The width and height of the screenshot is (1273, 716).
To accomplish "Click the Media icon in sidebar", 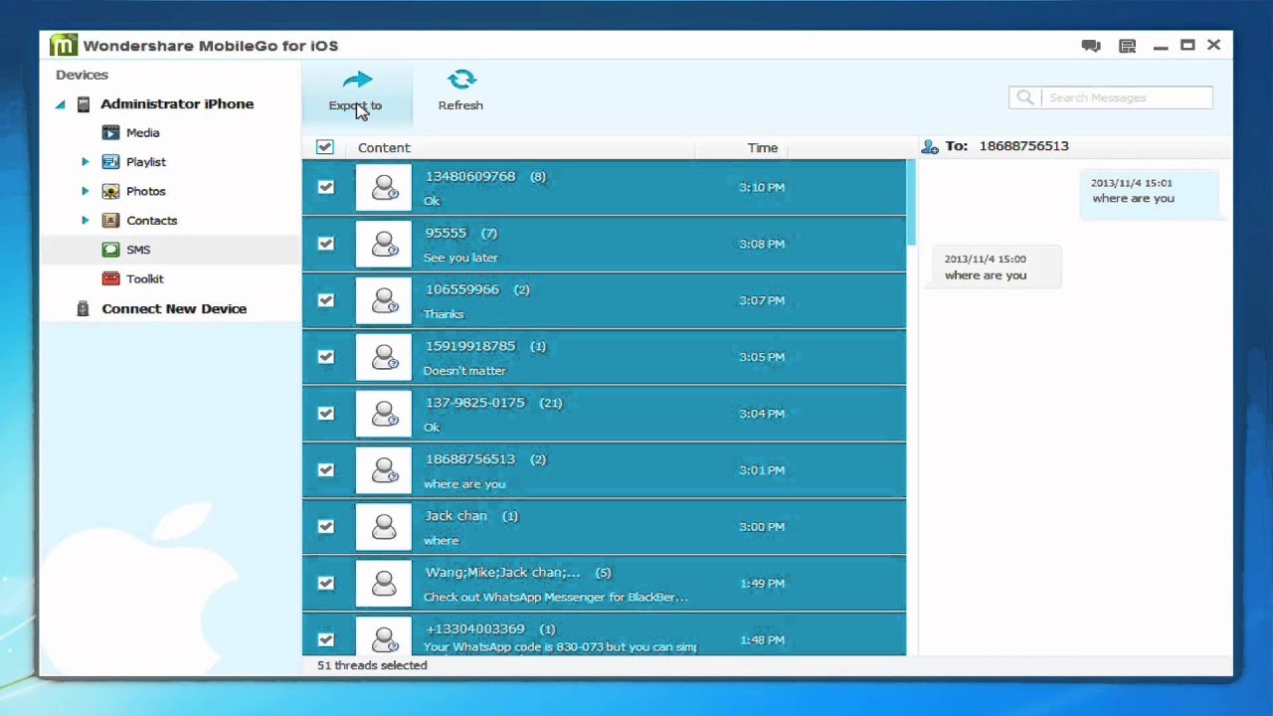I will 110,132.
